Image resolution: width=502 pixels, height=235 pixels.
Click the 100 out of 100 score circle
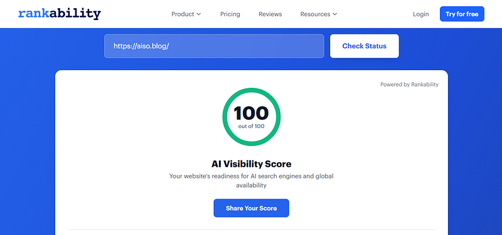point(252,117)
